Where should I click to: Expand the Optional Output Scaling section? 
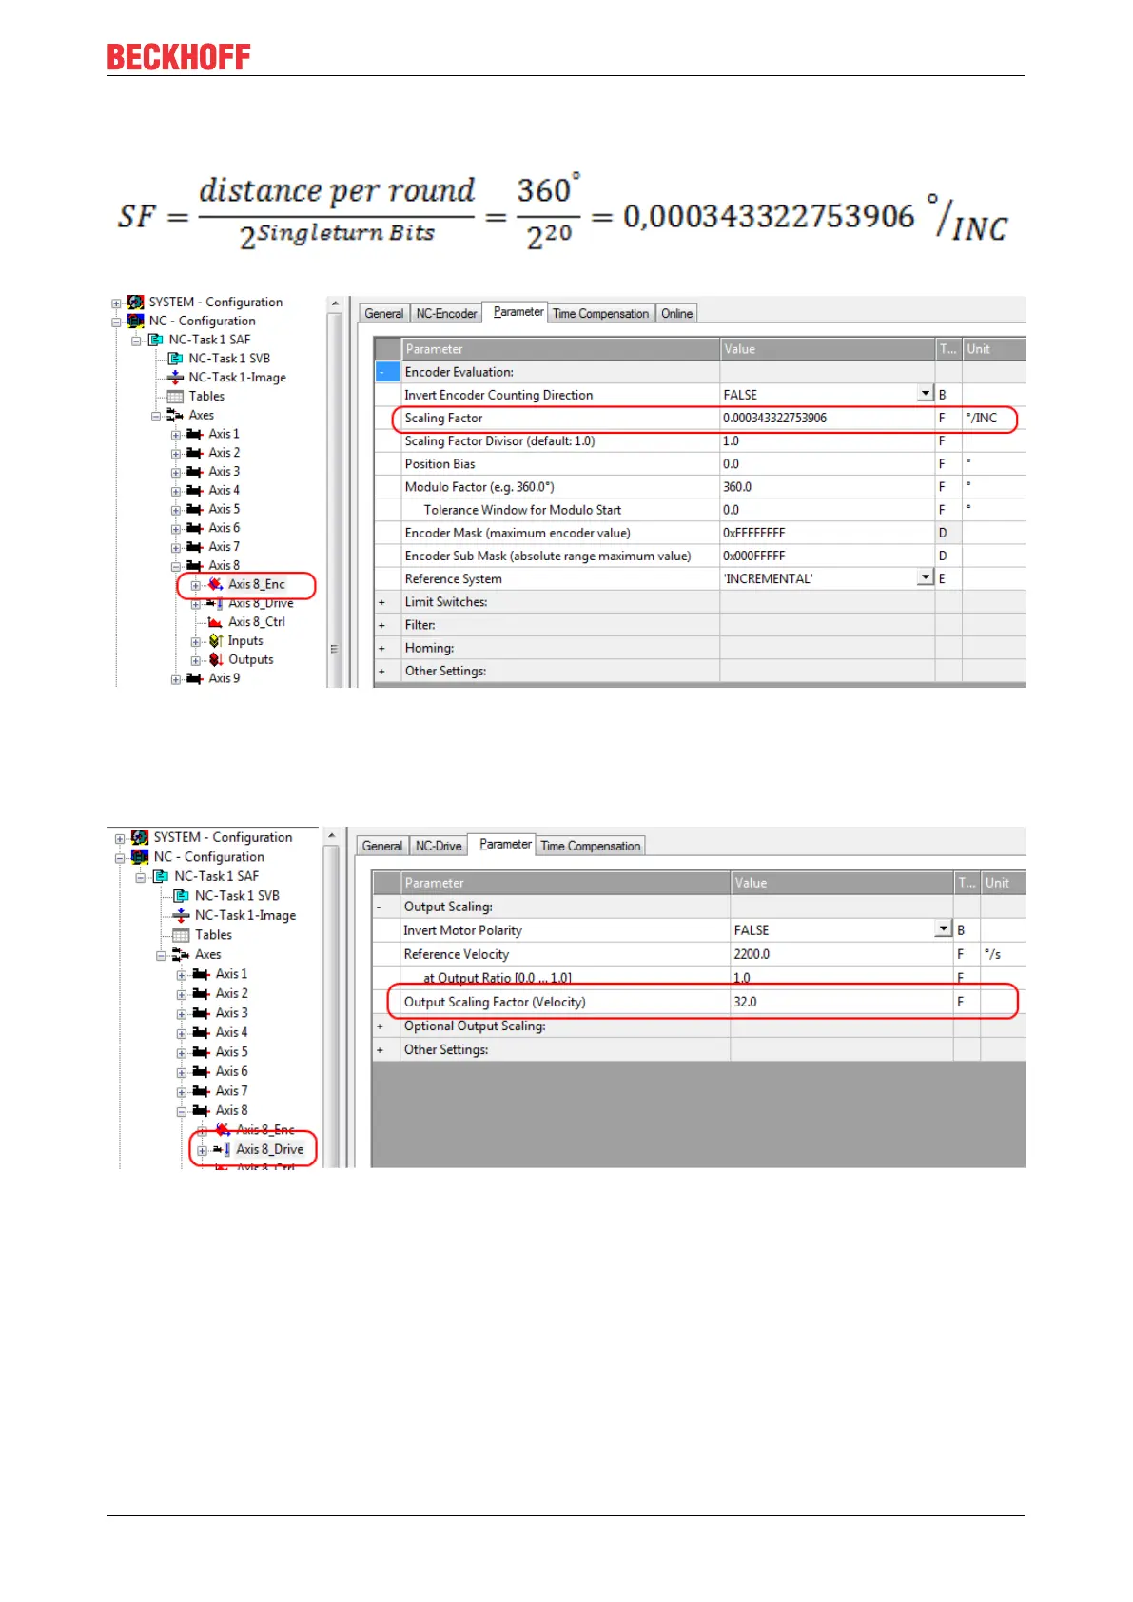(381, 1026)
